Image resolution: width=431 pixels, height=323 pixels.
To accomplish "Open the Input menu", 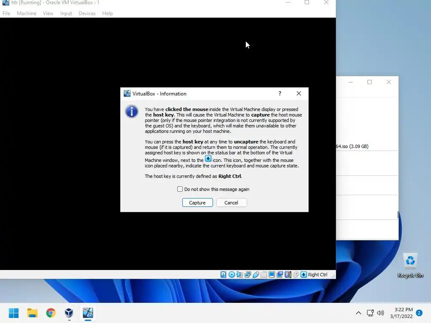I will click(x=66, y=13).
